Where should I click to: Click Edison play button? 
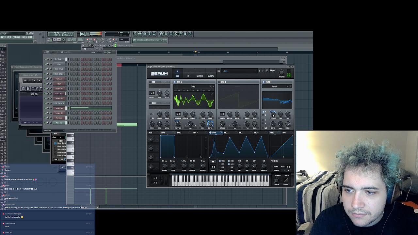click(30, 81)
